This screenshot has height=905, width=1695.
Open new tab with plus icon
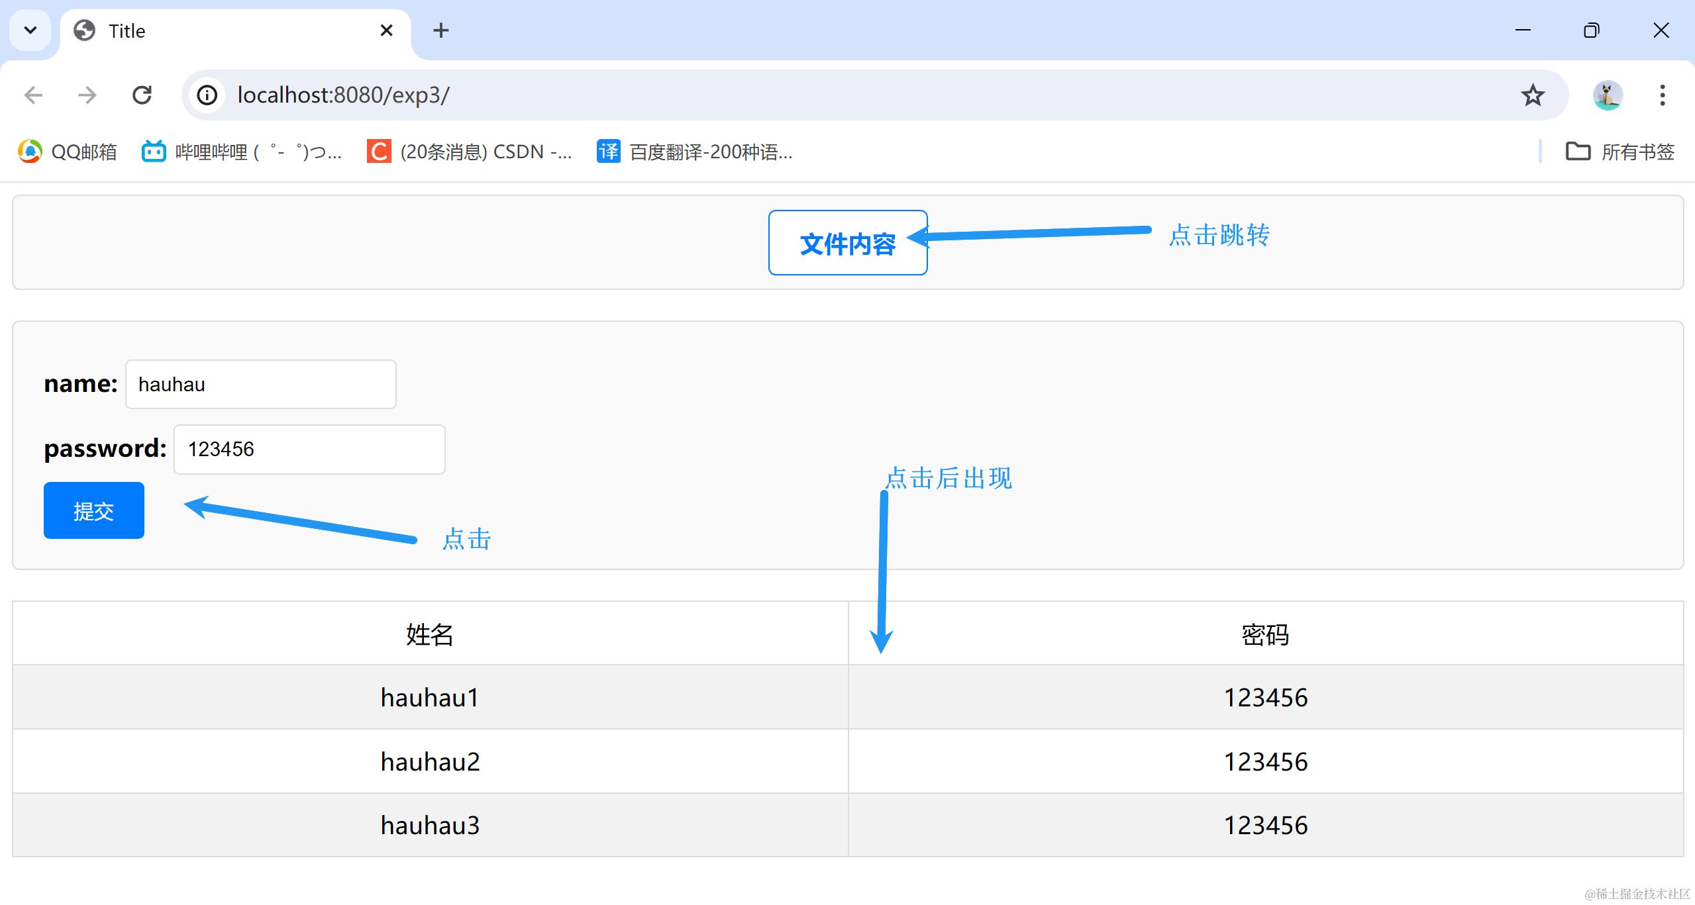point(440,30)
